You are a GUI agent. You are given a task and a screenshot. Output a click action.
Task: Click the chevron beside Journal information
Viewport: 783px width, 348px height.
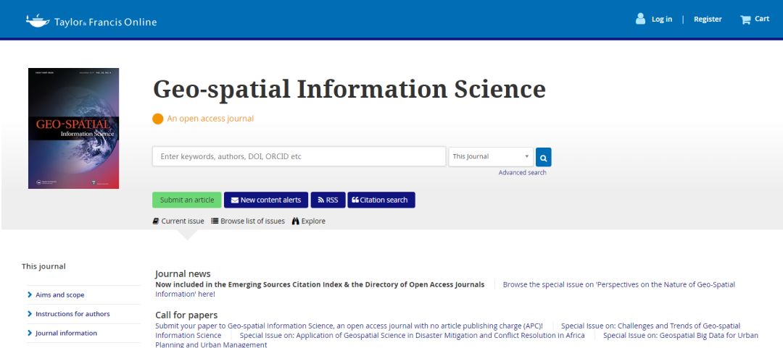click(x=30, y=333)
